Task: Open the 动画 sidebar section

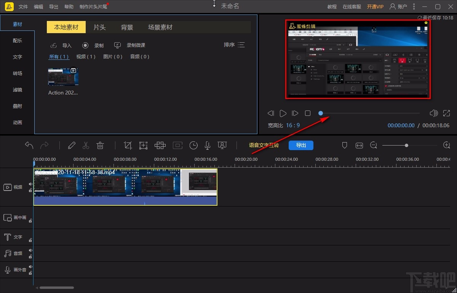Action: 18,123
